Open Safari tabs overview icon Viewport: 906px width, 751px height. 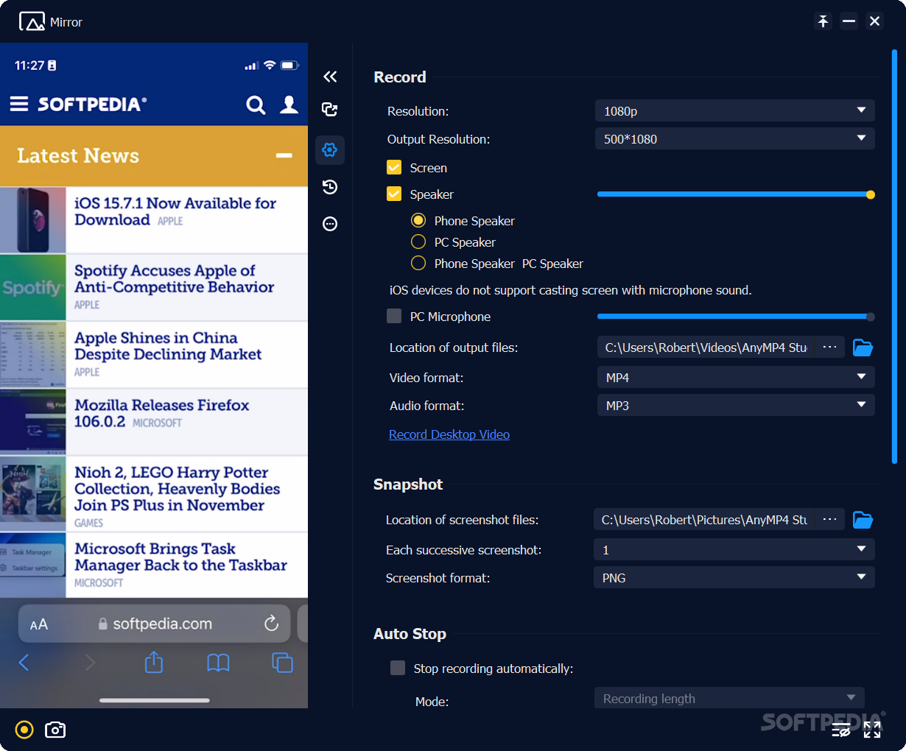(283, 663)
